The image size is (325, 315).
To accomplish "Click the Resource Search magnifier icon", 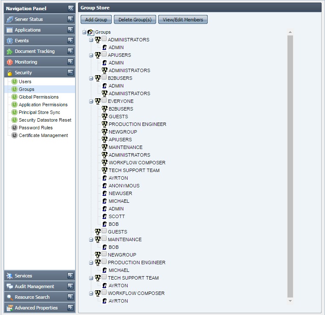I will pyautogui.click(x=9, y=297).
